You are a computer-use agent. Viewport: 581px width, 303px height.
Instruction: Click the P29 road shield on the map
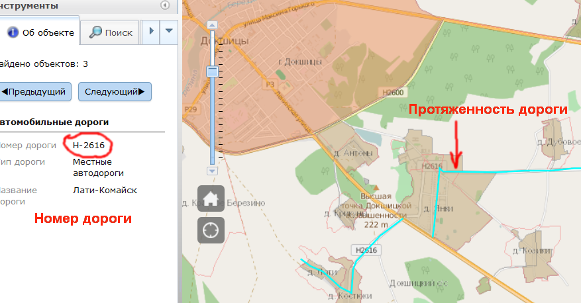point(190,109)
